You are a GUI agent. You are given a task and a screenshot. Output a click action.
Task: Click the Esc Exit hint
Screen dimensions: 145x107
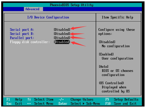14,104
